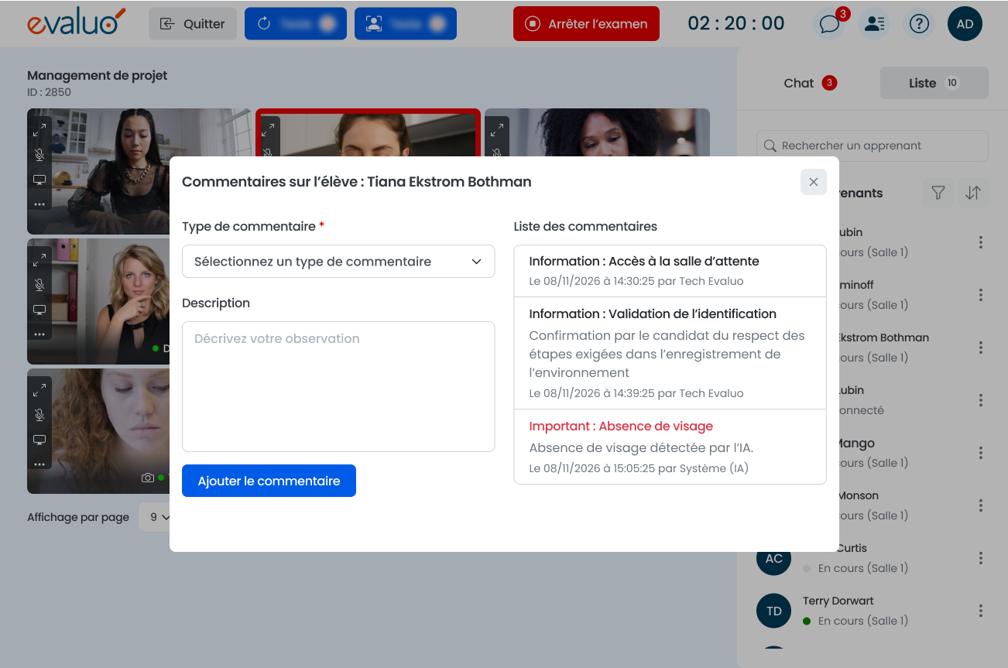
Task: Click the AD avatar circle
Action: click(x=965, y=24)
